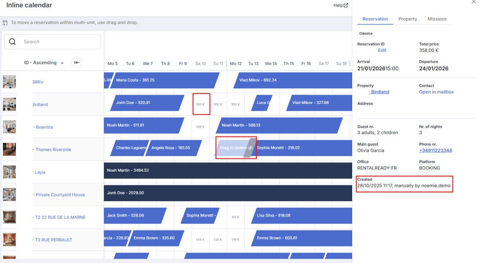Select Jonh Doe - 2029.50 reservation
The height and width of the screenshot is (263, 481).
(228, 193)
